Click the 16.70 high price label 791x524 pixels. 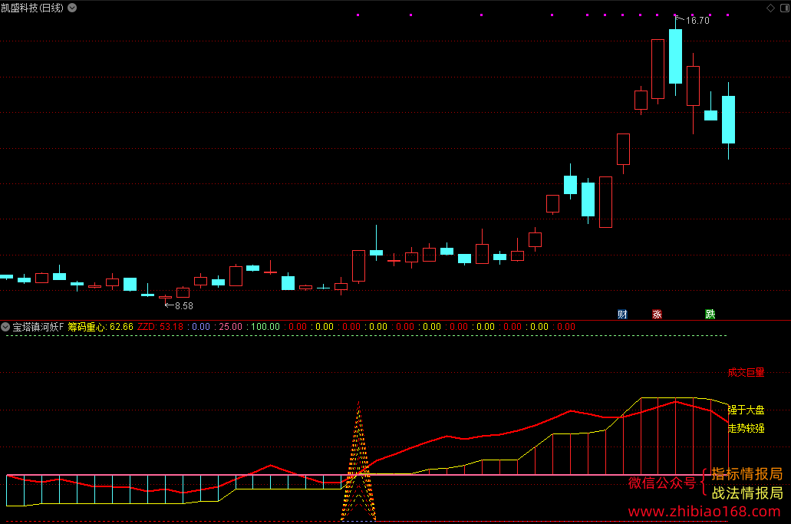click(x=697, y=21)
